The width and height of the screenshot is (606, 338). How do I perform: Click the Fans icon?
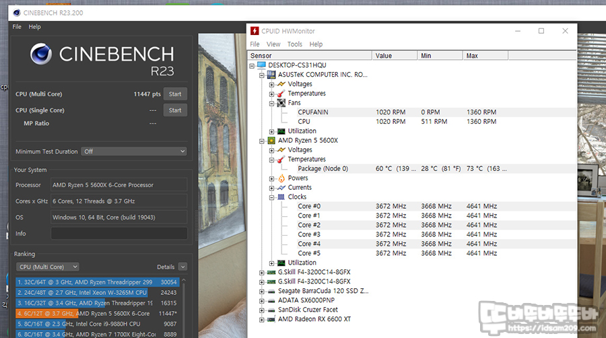(281, 103)
